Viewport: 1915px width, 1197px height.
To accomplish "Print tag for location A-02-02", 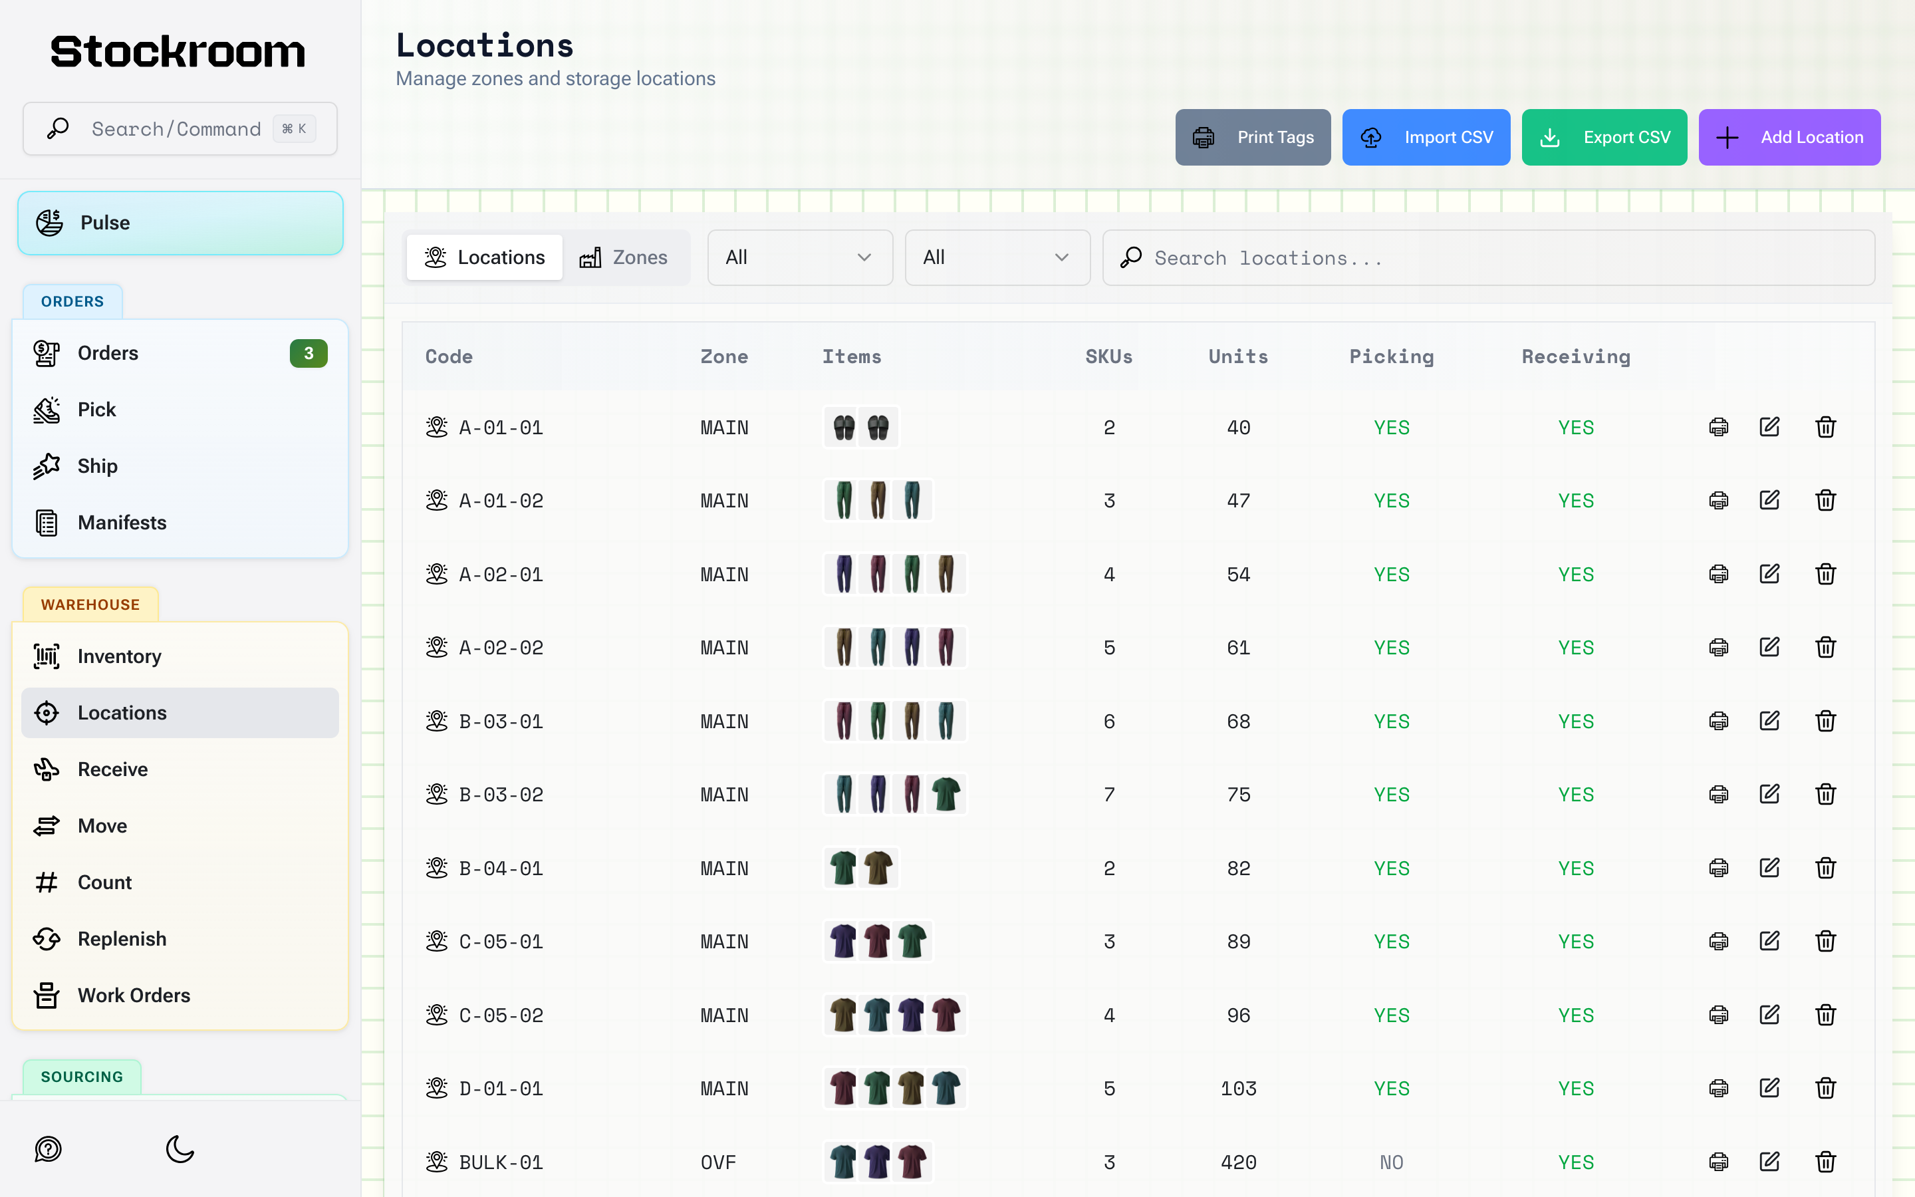I will [x=1718, y=648].
